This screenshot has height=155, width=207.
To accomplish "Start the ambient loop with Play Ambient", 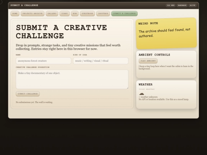I will [x=148, y=61].
